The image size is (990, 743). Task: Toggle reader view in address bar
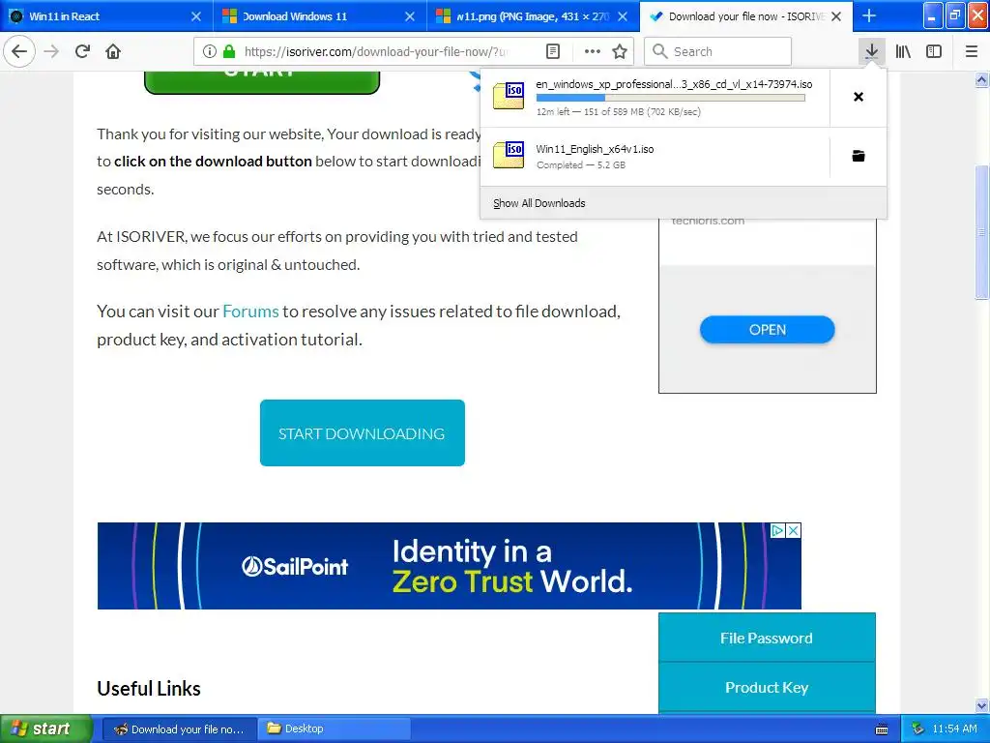[x=553, y=52]
